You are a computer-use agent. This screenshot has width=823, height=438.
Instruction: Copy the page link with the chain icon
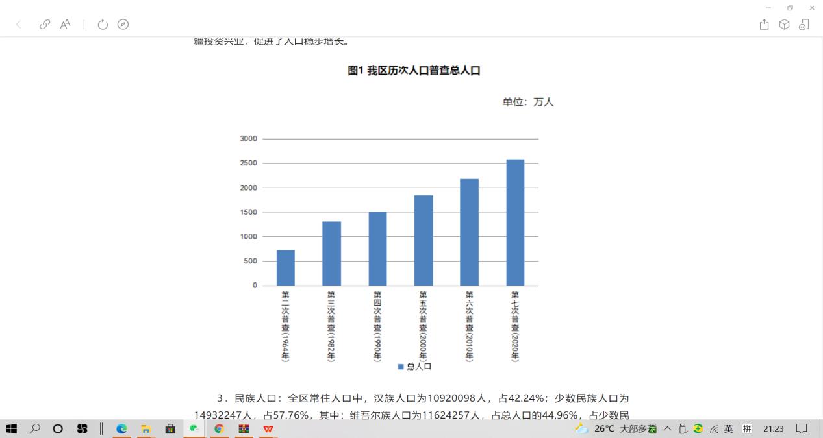45,25
